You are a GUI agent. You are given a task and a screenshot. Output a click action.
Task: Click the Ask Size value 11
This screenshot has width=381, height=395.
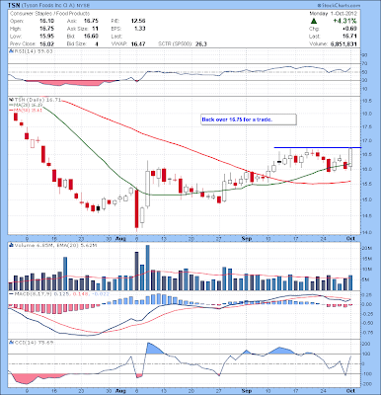click(x=96, y=29)
